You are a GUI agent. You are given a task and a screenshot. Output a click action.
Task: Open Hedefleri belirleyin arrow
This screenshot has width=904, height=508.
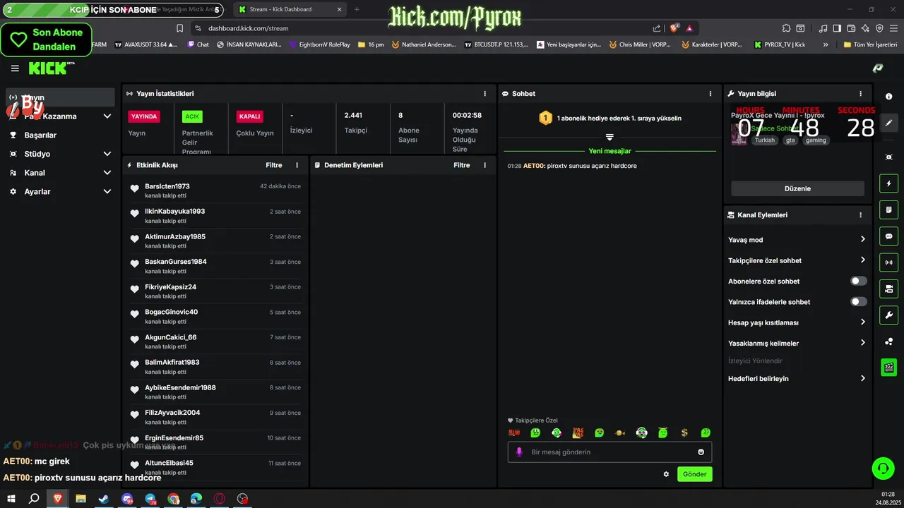pyautogui.click(x=862, y=378)
